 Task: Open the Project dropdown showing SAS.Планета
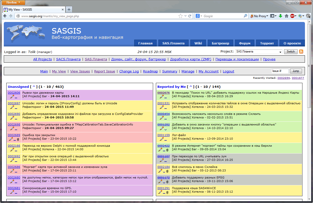pos(259,52)
